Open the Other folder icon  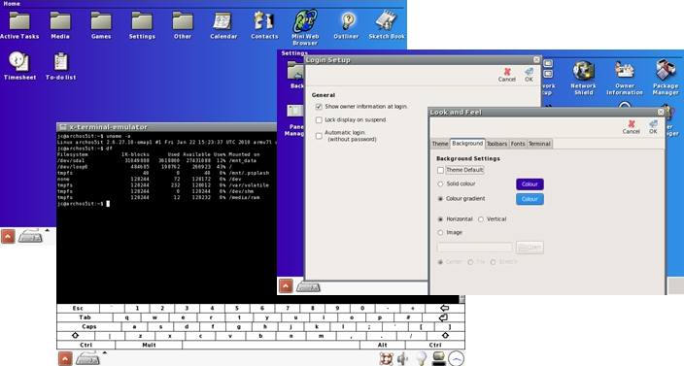tap(183, 25)
